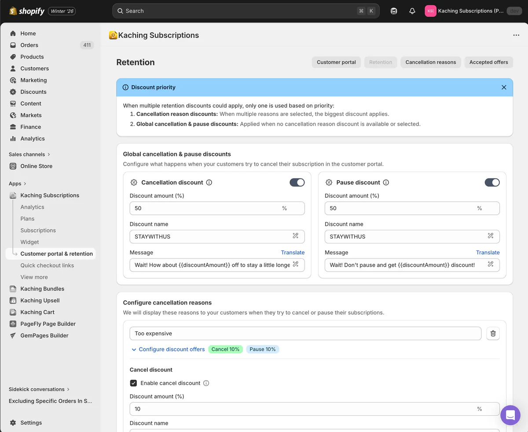The image size is (528, 432).
Task: Open the 'Excluding Specific Orders In S...' conversation
Action: pos(51,401)
